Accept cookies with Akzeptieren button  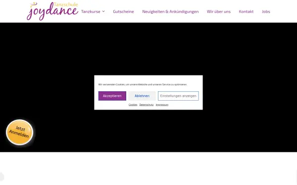coord(112,96)
